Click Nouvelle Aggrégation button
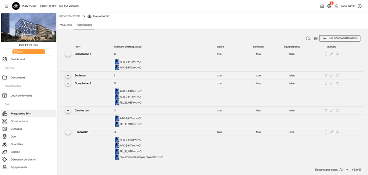Image resolution: width=368 pixels, height=175 pixels. (x=340, y=39)
